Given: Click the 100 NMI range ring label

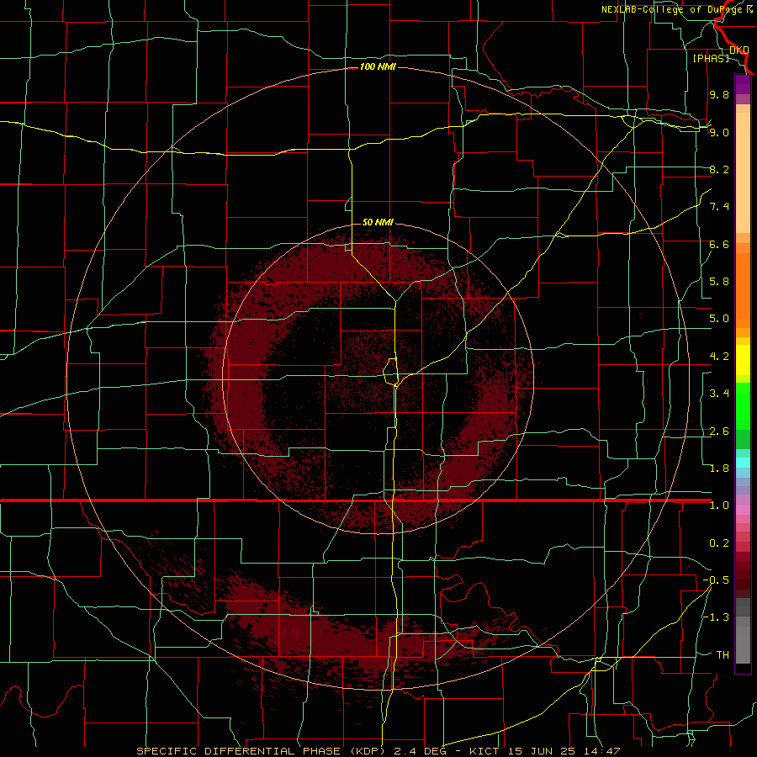Looking at the screenshot, I should (x=378, y=66).
